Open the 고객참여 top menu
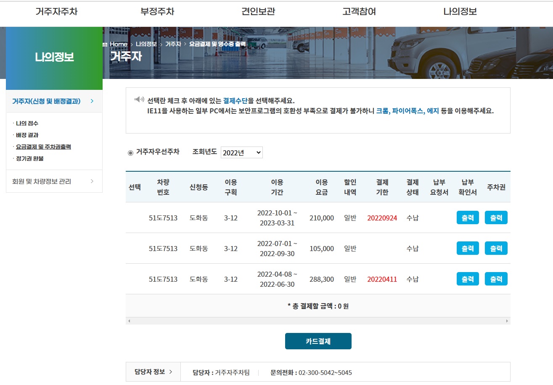553x385 pixels. coord(359,12)
